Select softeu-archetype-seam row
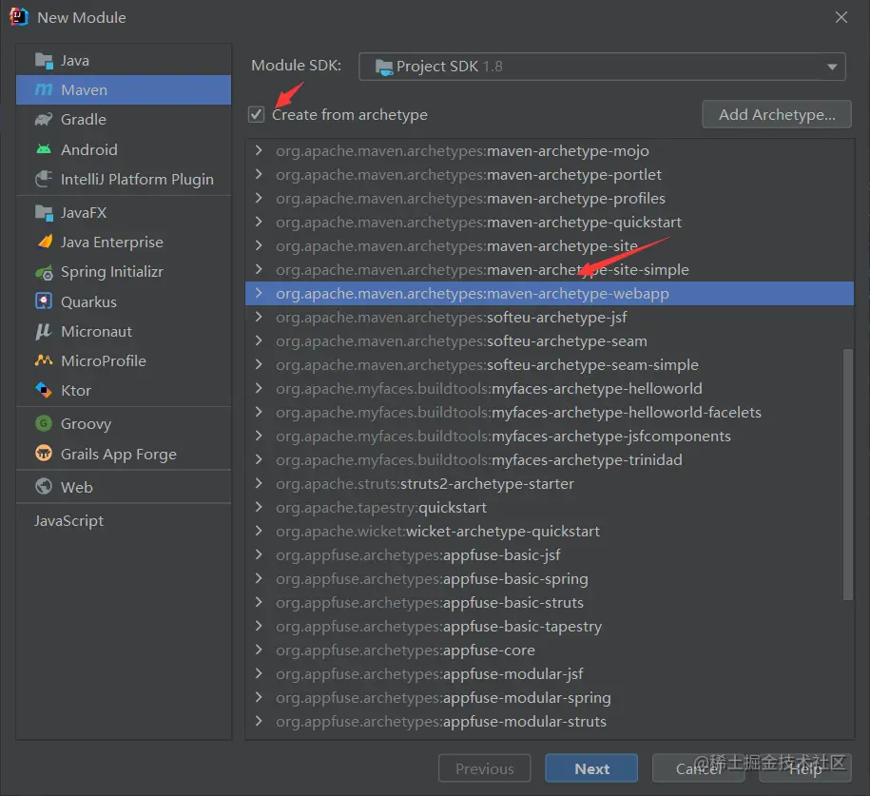 [550, 340]
